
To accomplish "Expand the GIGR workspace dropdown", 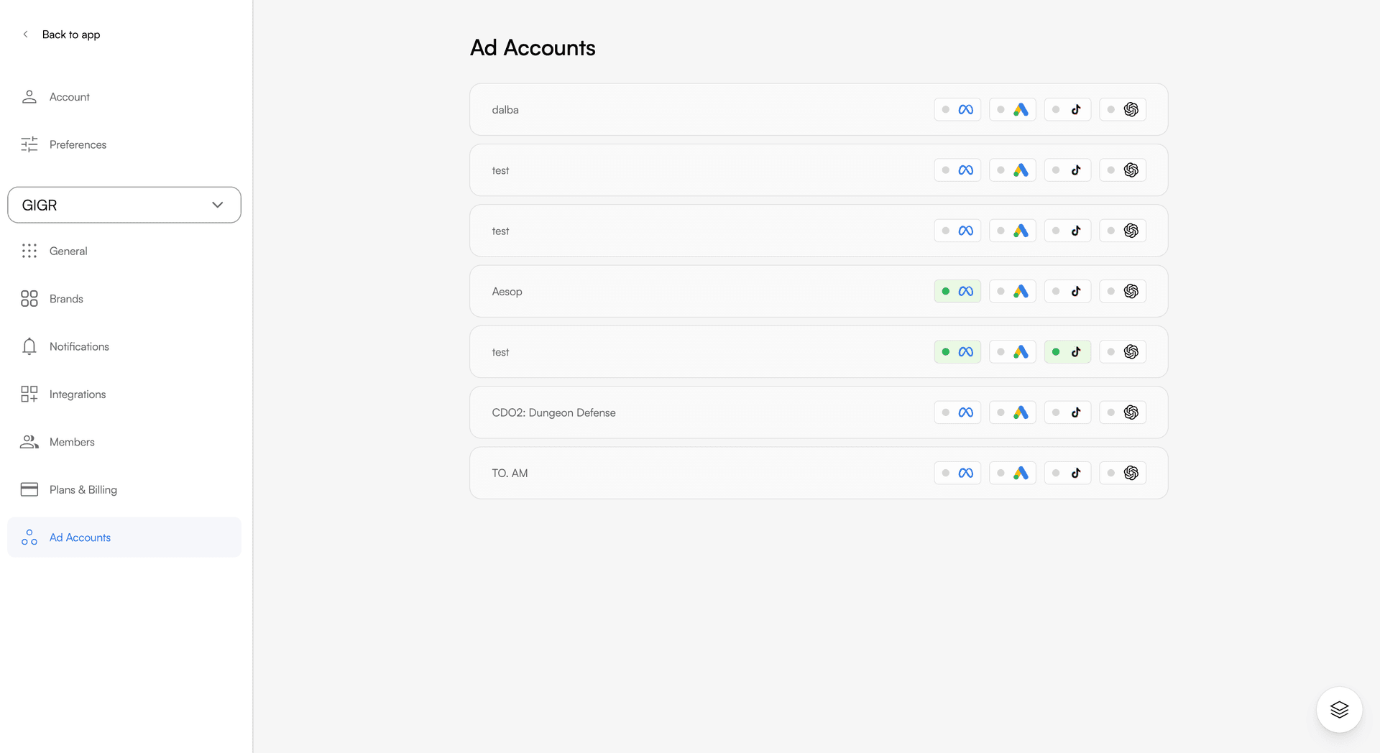I will pos(124,205).
